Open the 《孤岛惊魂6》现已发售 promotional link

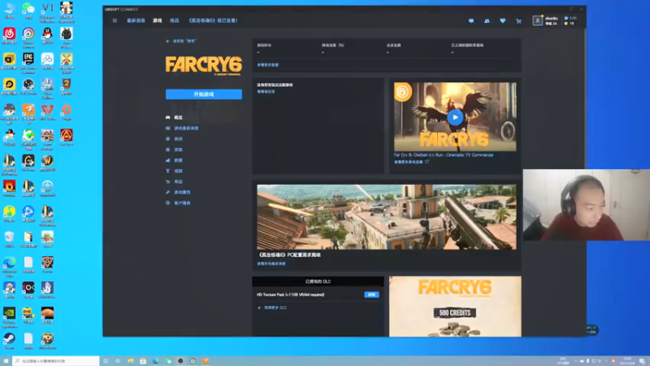pyautogui.click(x=213, y=20)
